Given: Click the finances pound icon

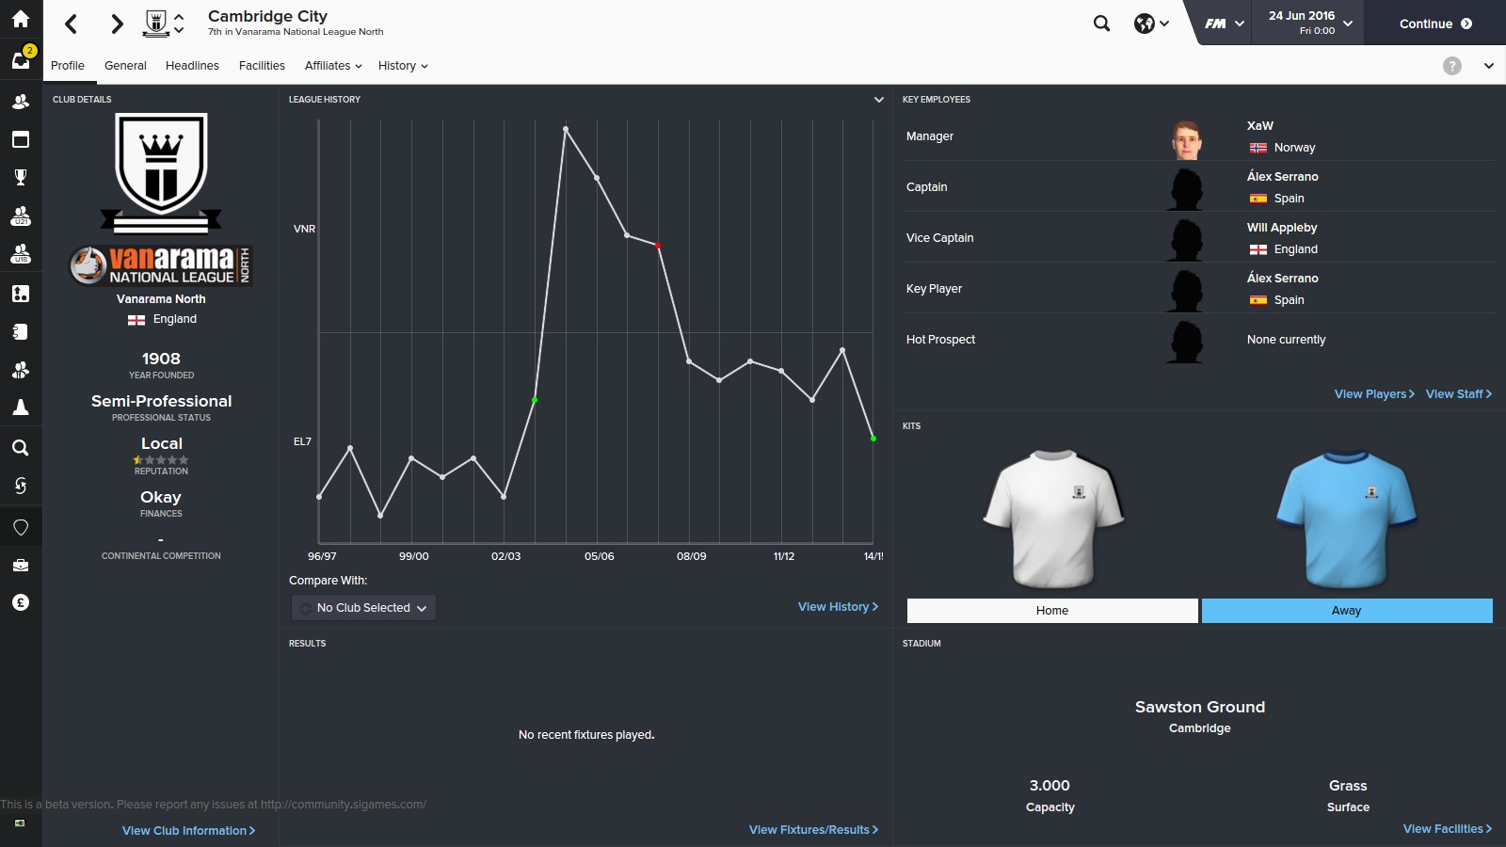Looking at the screenshot, I should click(21, 602).
